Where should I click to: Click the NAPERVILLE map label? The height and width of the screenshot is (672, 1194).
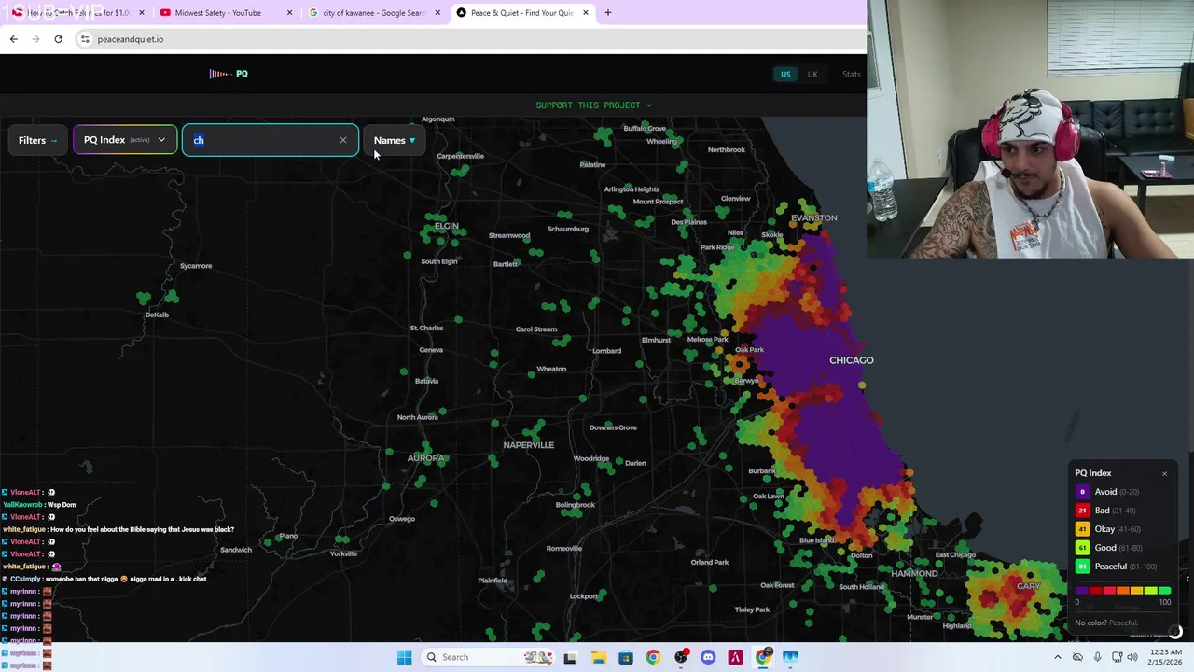coord(529,445)
